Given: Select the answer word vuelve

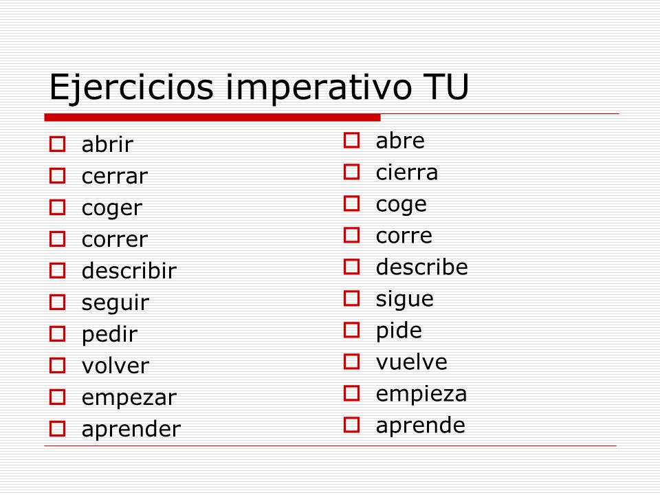Looking at the screenshot, I should click(412, 362).
